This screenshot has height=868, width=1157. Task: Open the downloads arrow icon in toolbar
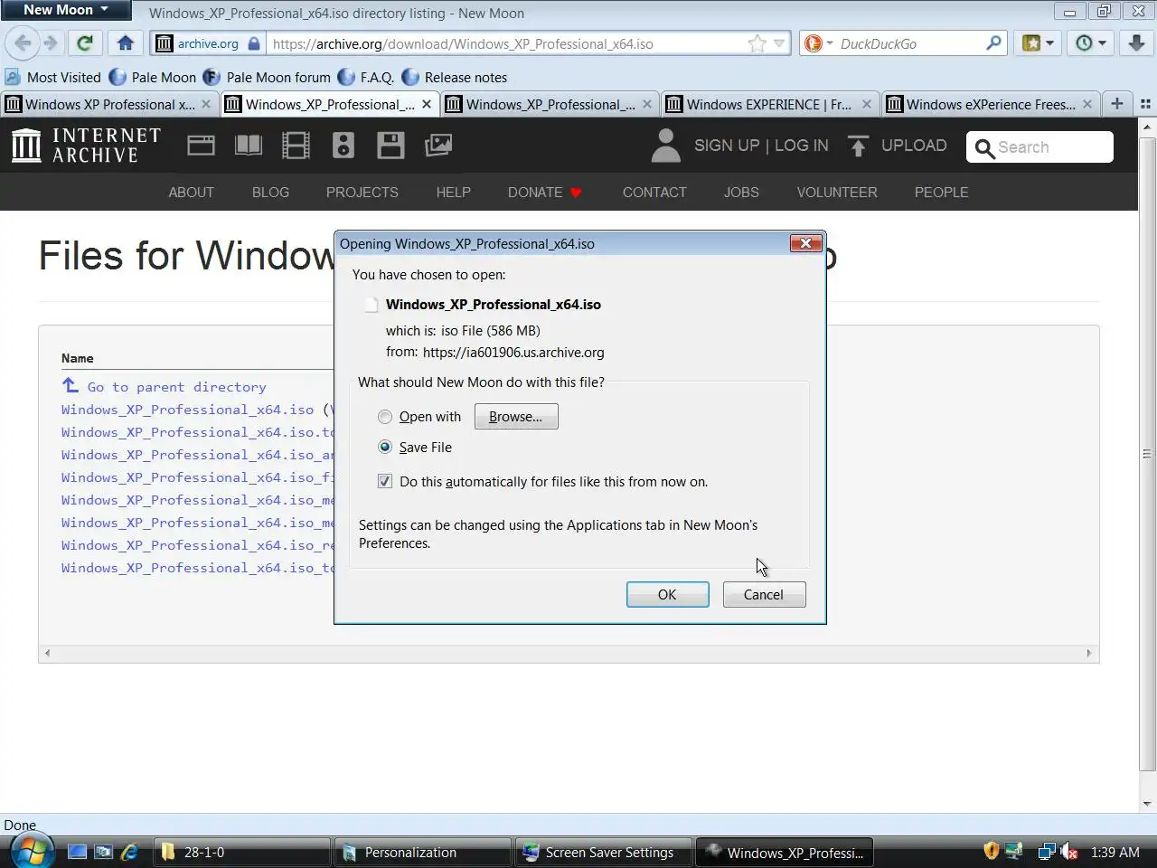(1136, 43)
